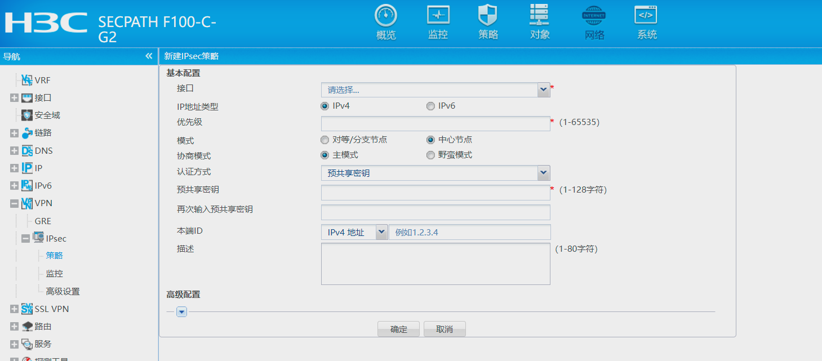Select IPv6 address type radio
Viewport: 822px width, 361px height.
(x=430, y=106)
